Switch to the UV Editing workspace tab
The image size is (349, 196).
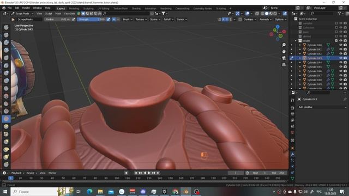pyautogui.click(x=103, y=9)
